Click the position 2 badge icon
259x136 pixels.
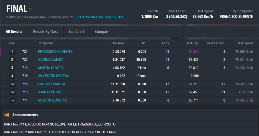12,60
